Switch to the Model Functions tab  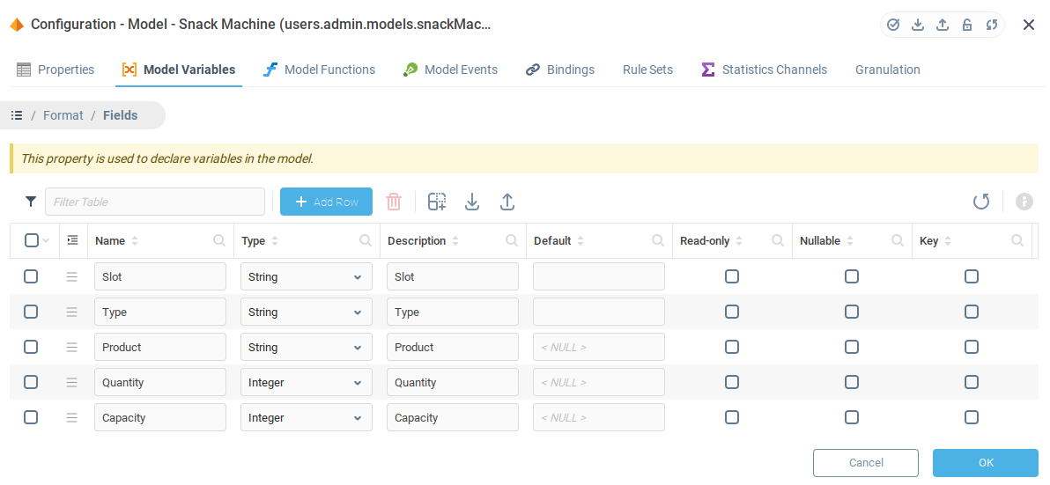[x=320, y=70]
